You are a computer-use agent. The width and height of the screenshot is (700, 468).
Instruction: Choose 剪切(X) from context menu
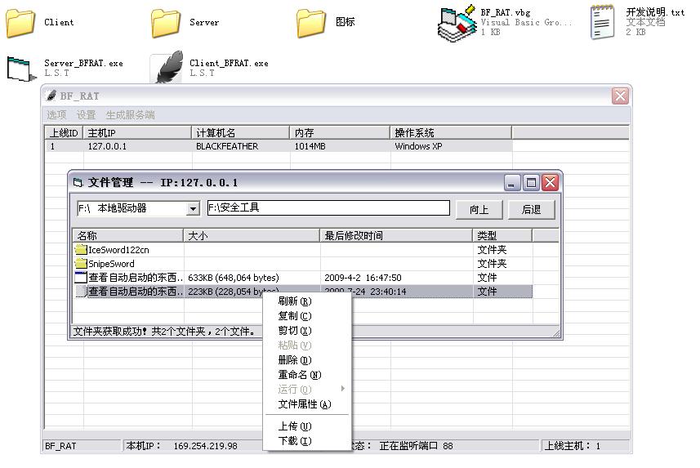click(x=295, y=331)
